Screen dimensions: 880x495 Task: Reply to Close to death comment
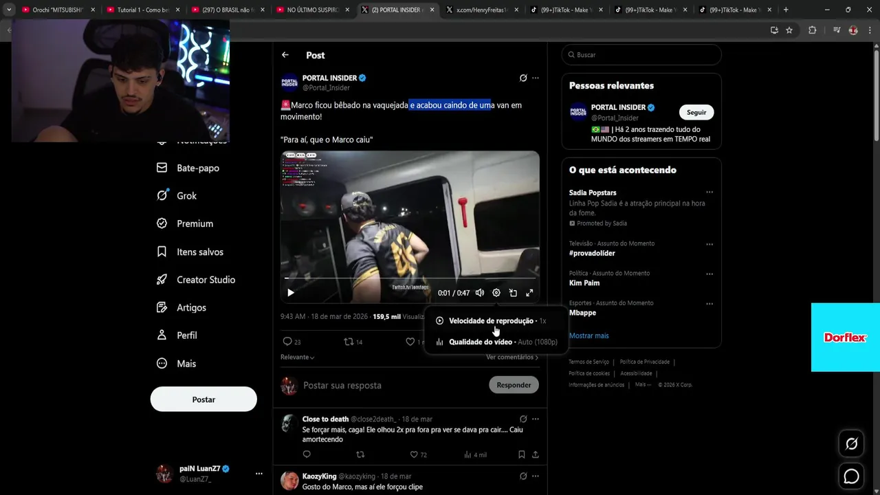coord(307,454)
